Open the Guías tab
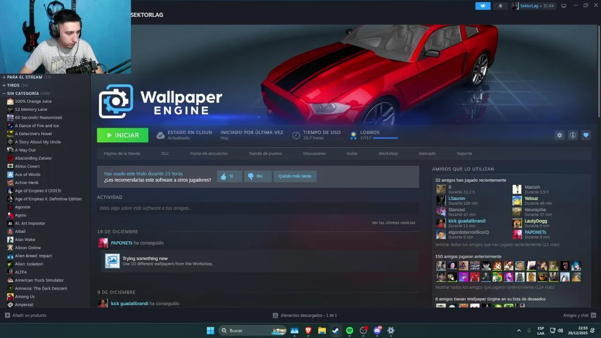This screenshot has width=601, height=338. point(352,154)
